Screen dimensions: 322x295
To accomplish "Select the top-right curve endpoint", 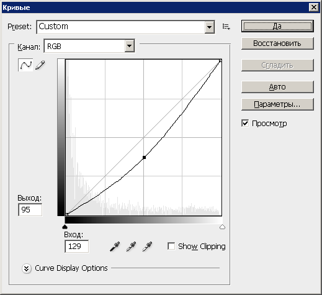I will (x=220, y=60).
